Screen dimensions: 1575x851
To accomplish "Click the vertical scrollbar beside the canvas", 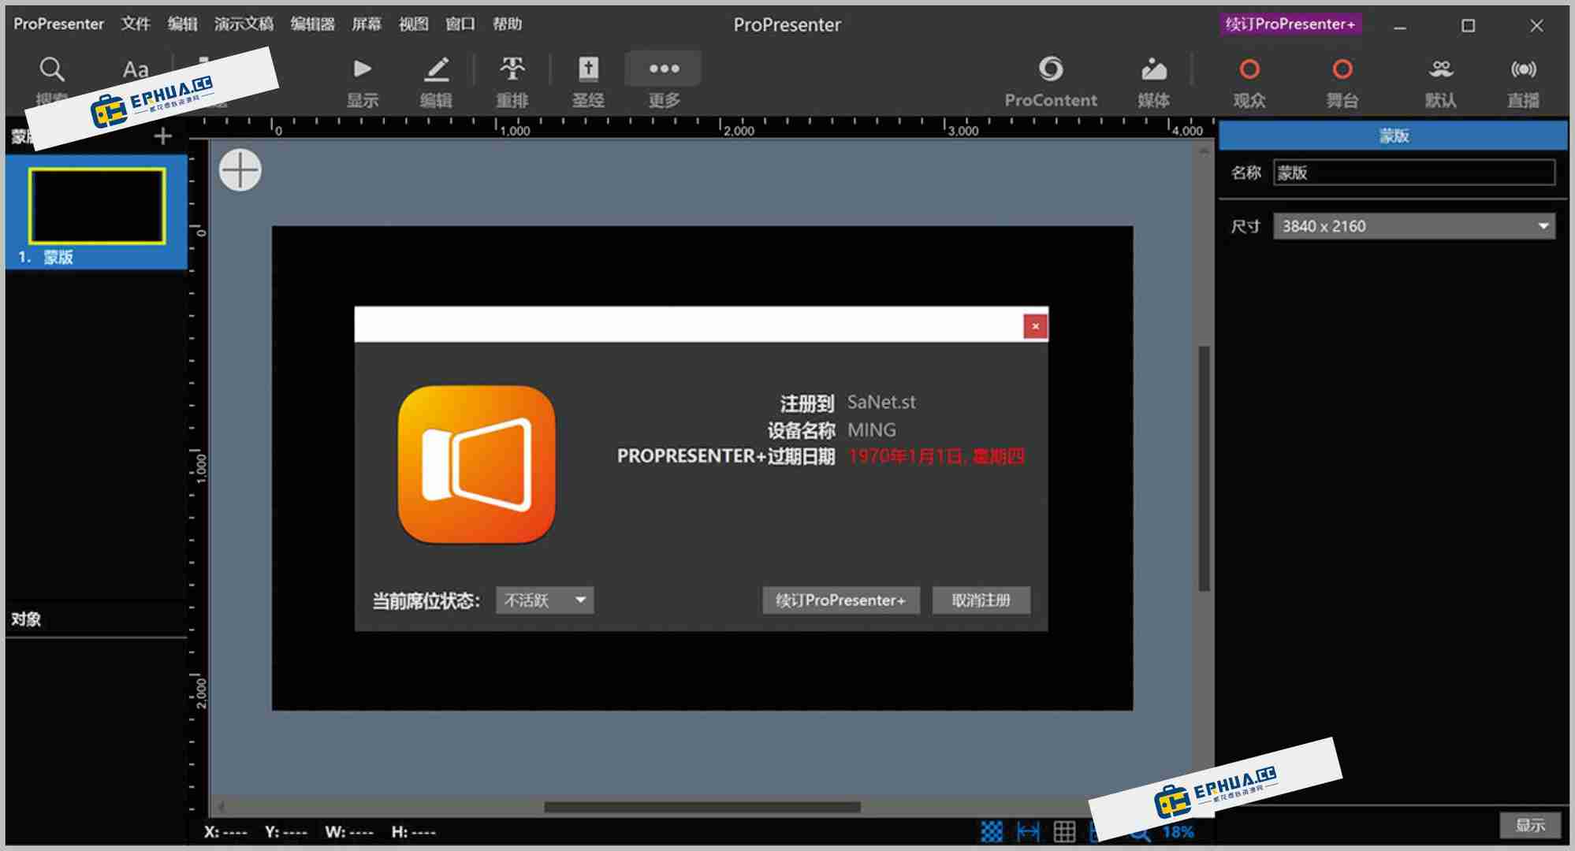I will pos(1204,469).
